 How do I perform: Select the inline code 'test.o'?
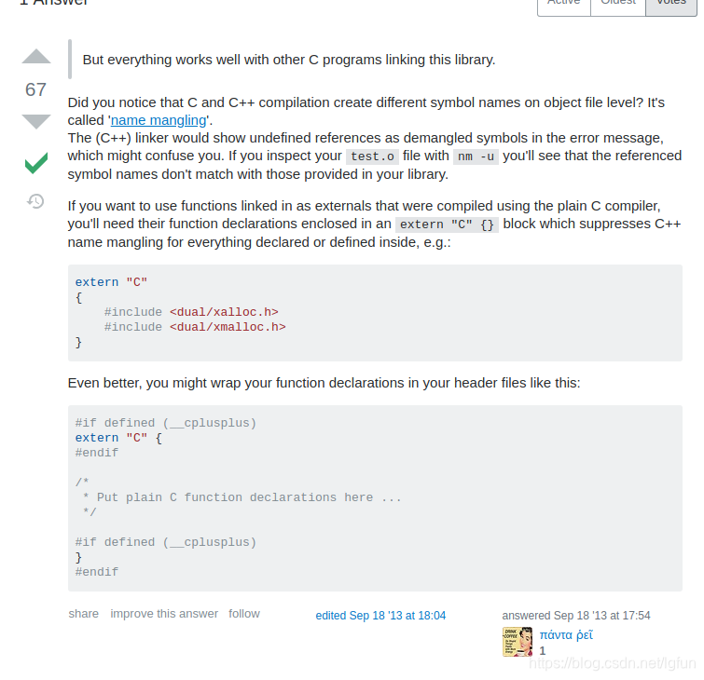[x=372, y=156]
